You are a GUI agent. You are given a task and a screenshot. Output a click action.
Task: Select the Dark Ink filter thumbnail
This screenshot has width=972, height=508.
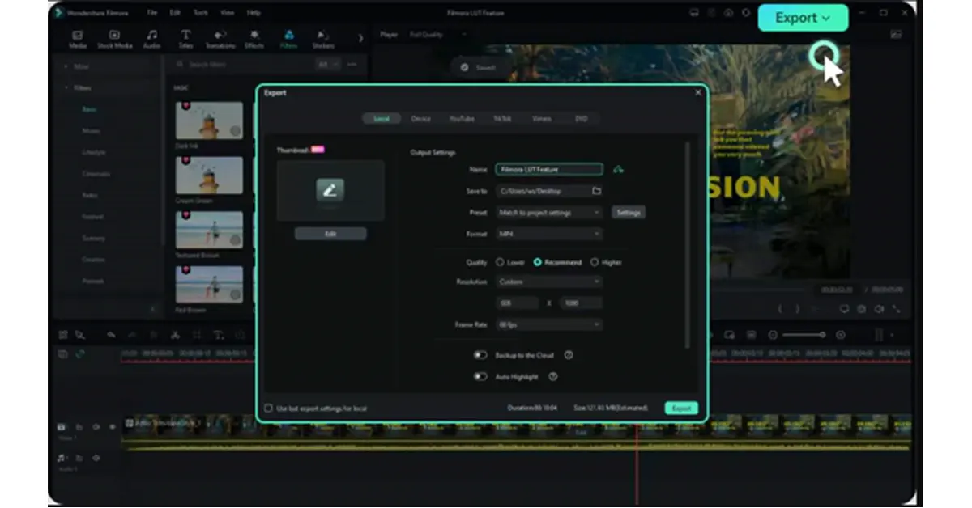209,121
